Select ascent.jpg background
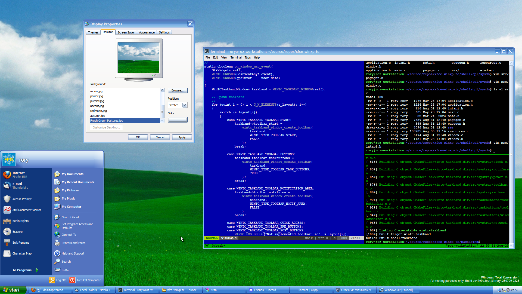Image resolution: width=522 pixels, height=294 pixels. pyautogui.click(x=125, y=106)
